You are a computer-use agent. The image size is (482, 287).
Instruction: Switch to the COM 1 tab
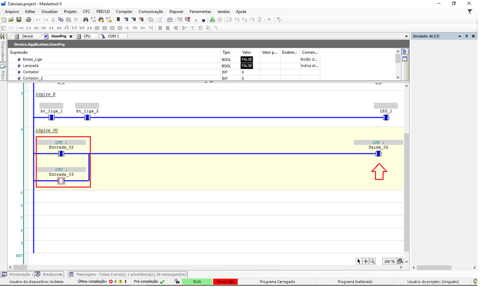(112, 36)
